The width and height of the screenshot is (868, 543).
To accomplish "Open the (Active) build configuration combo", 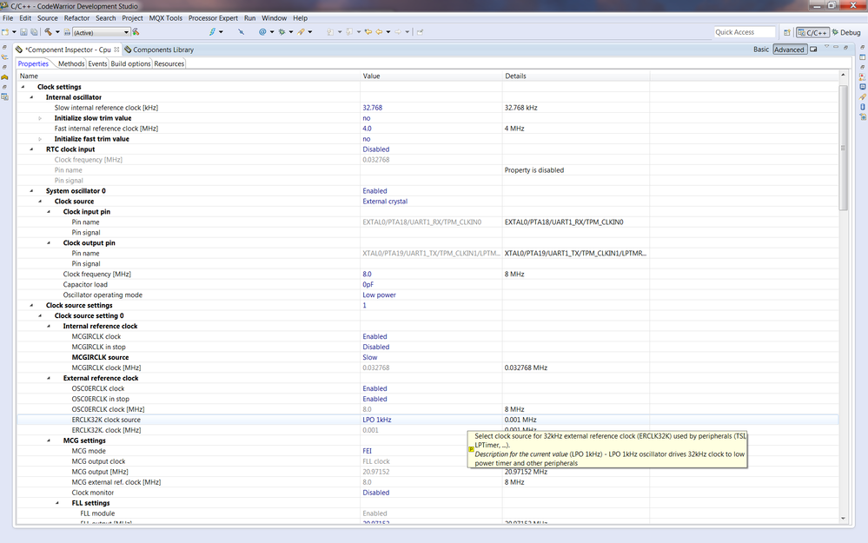I will coord(102,33).
